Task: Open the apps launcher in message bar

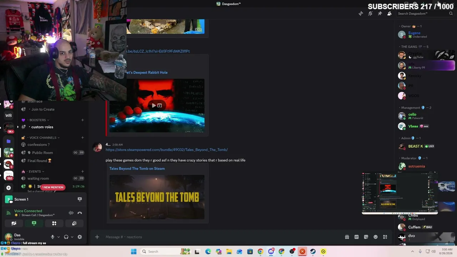Action: point(385,237)
